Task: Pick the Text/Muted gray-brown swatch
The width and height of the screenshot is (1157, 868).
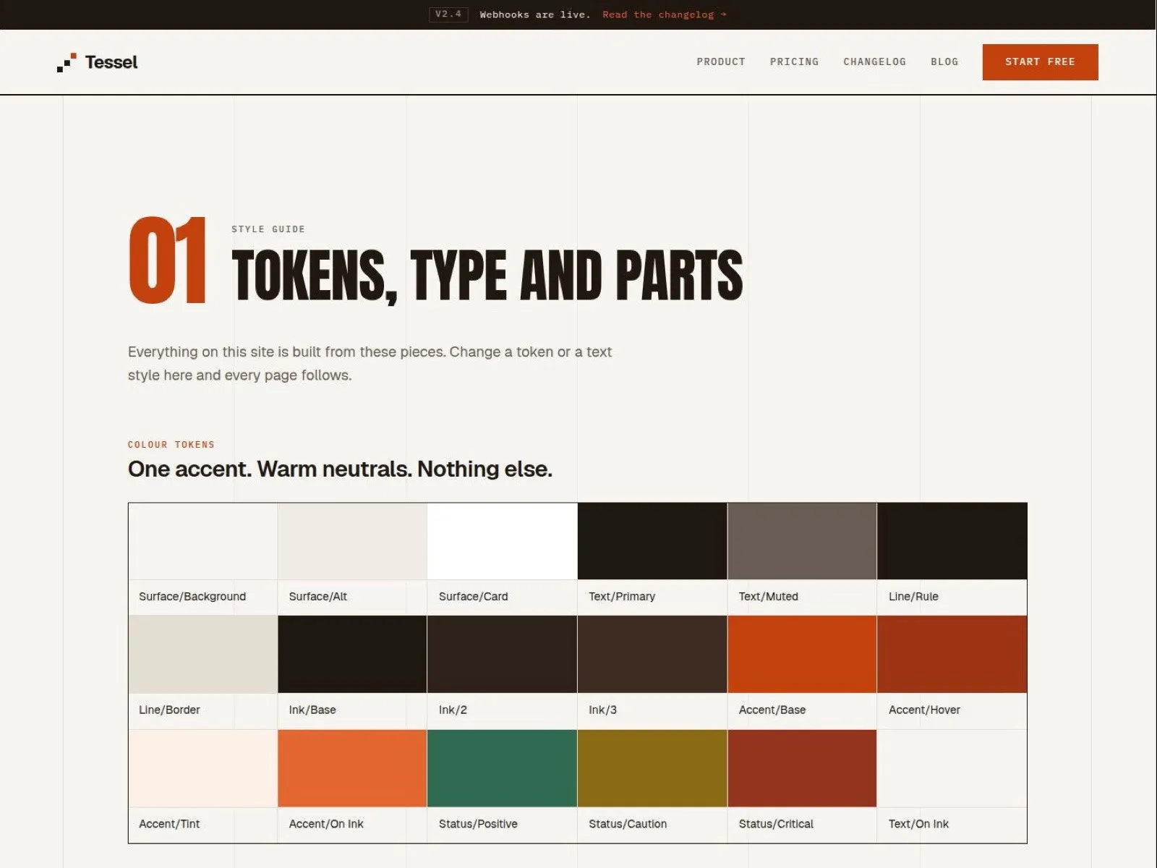Action: coord(802,541)
